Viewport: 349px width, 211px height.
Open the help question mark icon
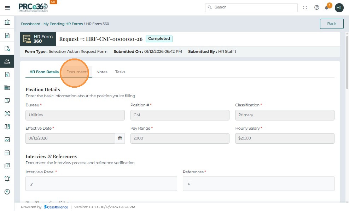(x=317, y=7)
